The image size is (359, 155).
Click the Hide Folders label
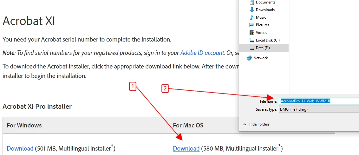click(259, 124)
